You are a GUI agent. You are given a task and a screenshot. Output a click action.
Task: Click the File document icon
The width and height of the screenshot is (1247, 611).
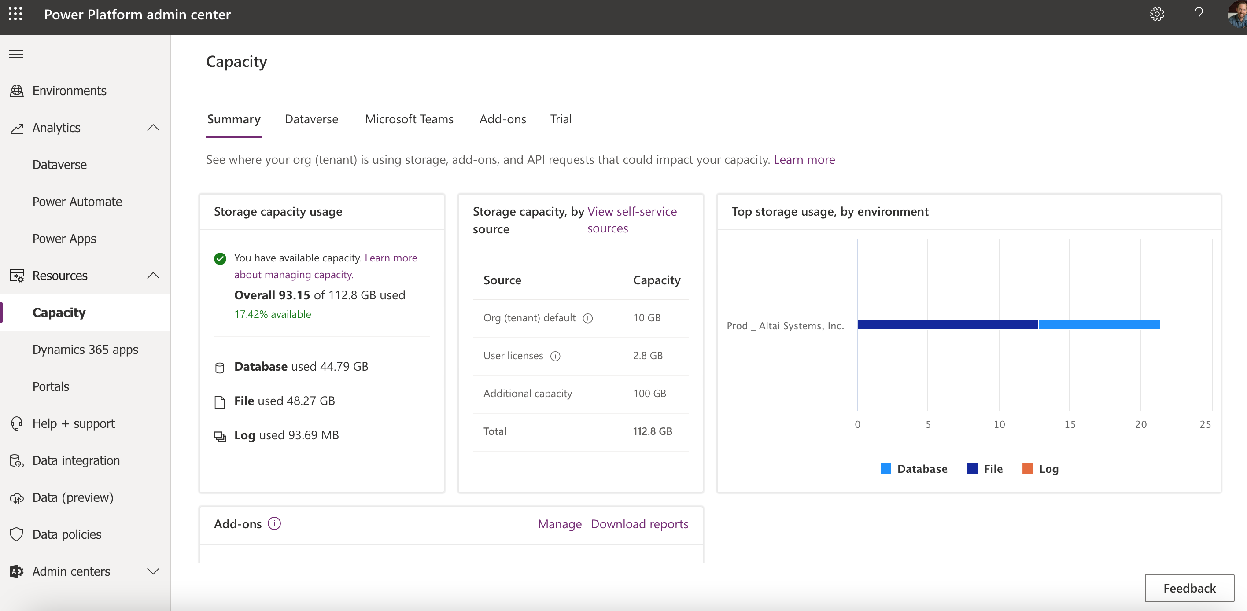click(220, 402)
